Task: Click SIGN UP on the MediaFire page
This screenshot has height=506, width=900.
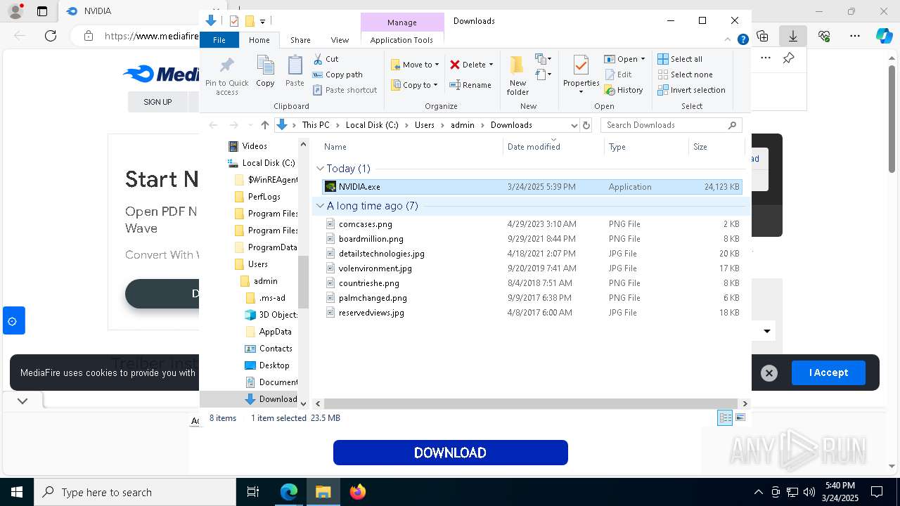Action: click(157, 102)
